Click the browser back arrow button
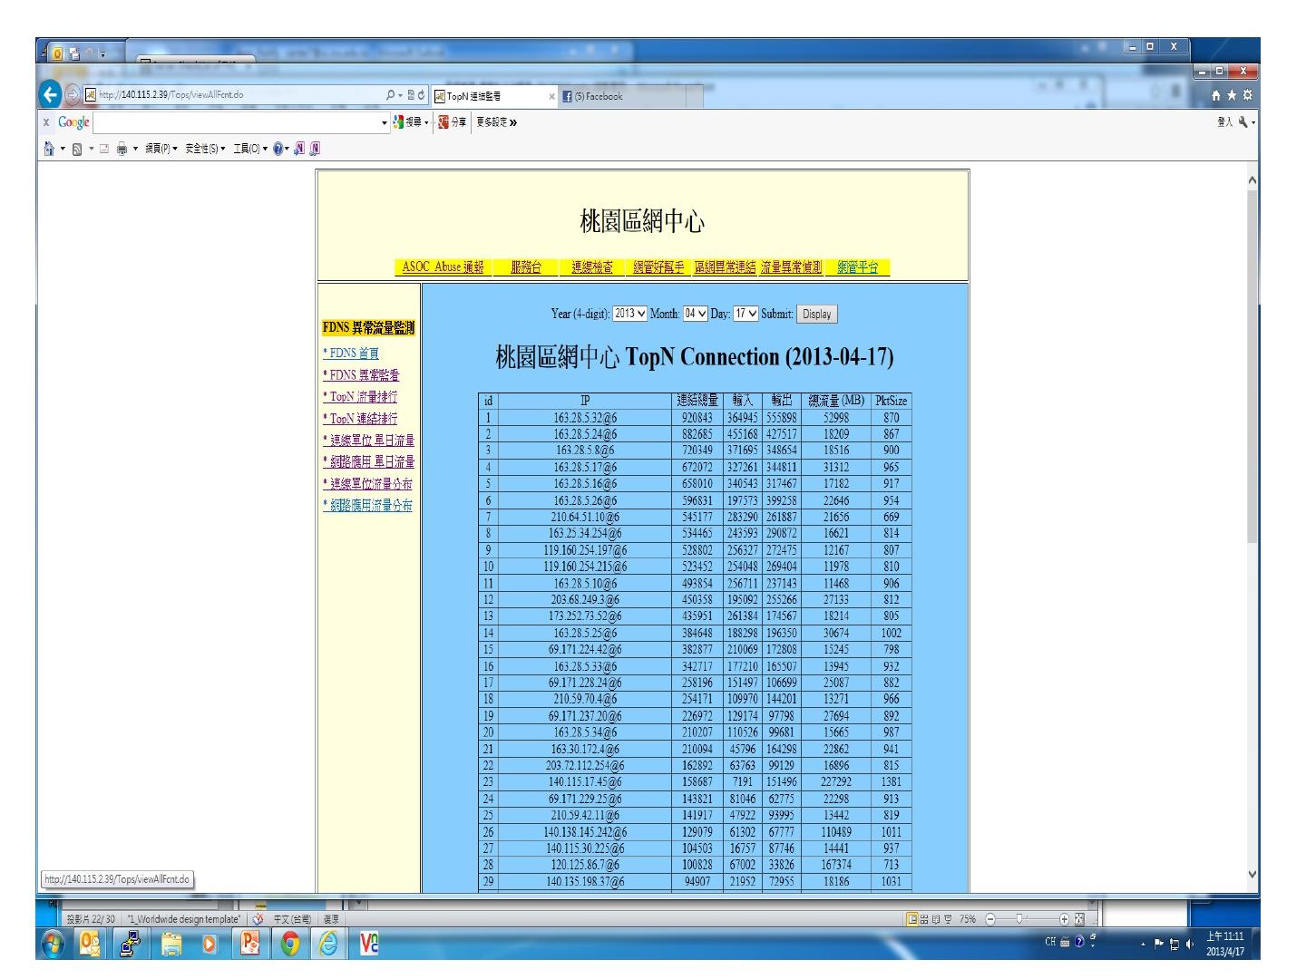1306x979 pixels. pos(51,95)
